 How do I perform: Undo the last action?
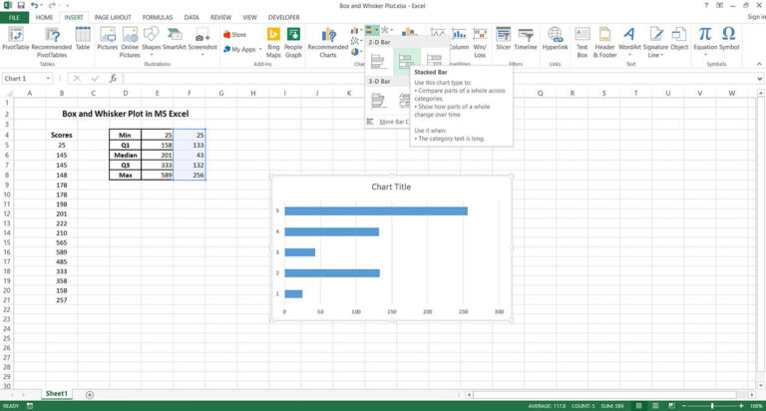34,5
